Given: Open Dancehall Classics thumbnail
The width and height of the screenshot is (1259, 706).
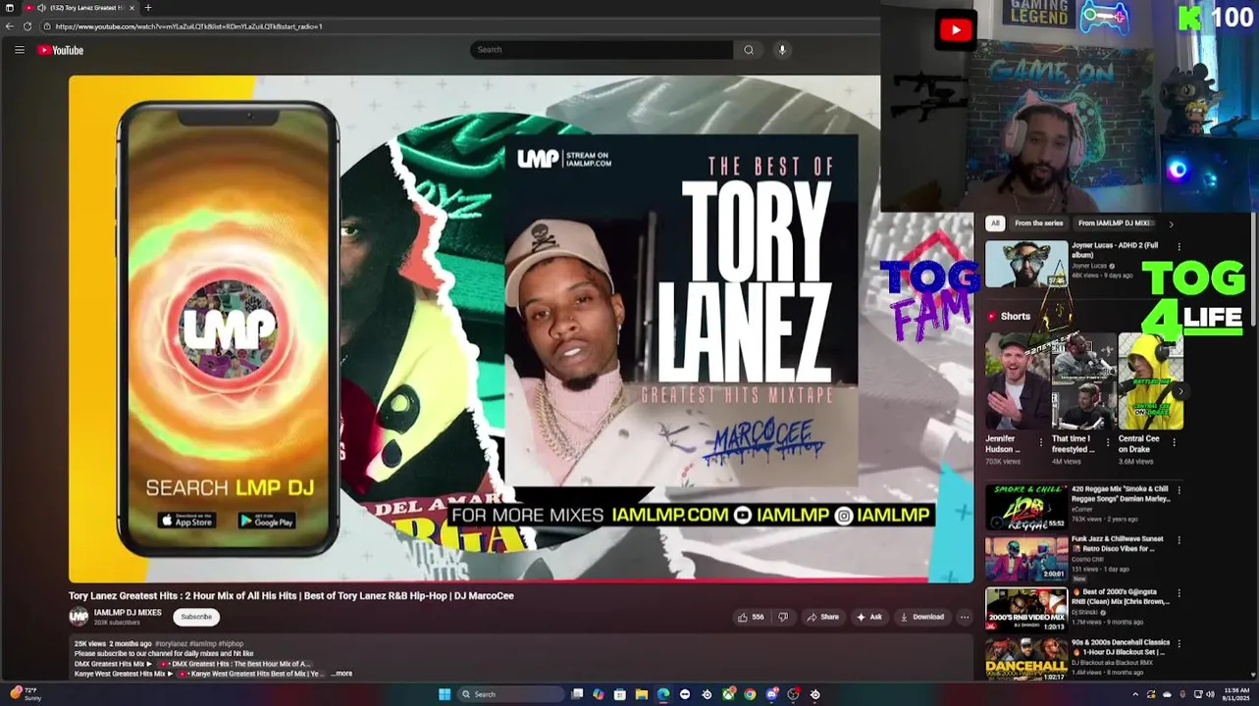Looking at the screenshot, I should 1026,659.
